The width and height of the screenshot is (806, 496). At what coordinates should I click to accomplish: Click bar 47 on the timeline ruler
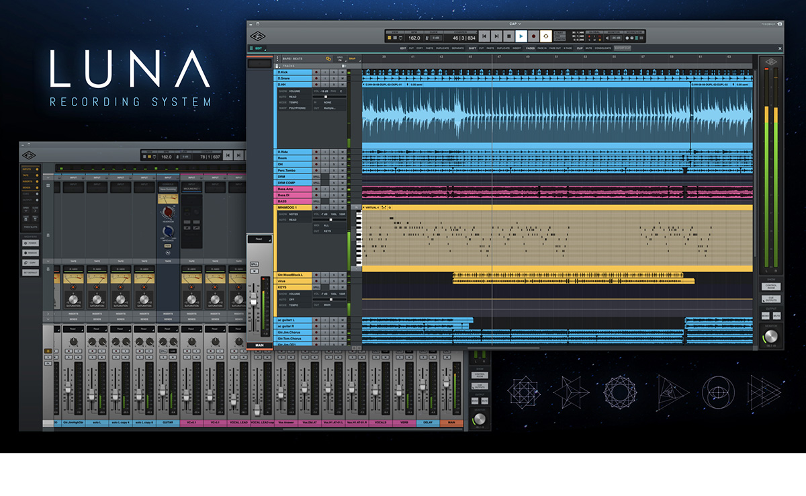(499, 57)
